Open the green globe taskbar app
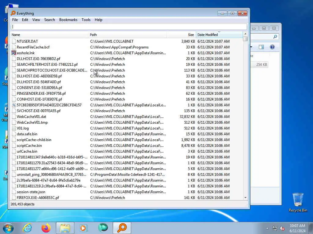This screenshot has height=234, width=313. (x=103, y=228)
